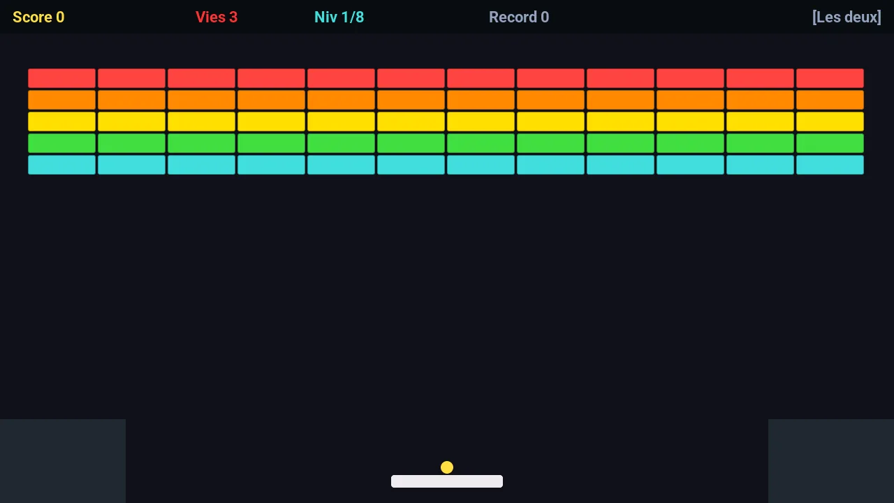This screenshot has height=503, width=894.
Task: Click the Niv 1/8 level indicator
Action: click(339, 17)
